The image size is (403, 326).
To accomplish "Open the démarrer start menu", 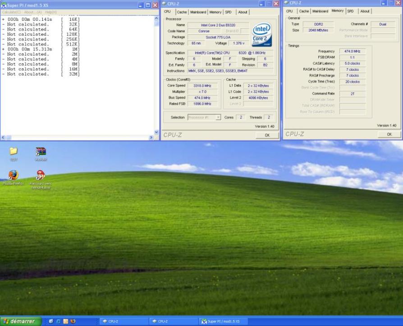I will coord(21,321).
